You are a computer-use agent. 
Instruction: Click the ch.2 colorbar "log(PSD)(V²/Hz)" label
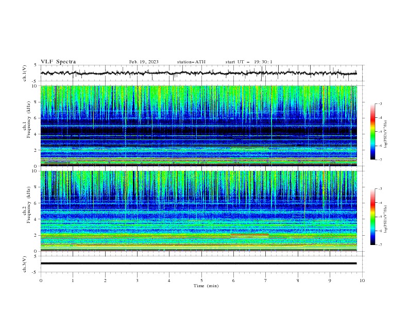[385, 219]
